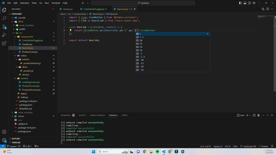Kill terminal with trash icon
276x155 pixels.
pyautogui.click(x=259, y=115)
